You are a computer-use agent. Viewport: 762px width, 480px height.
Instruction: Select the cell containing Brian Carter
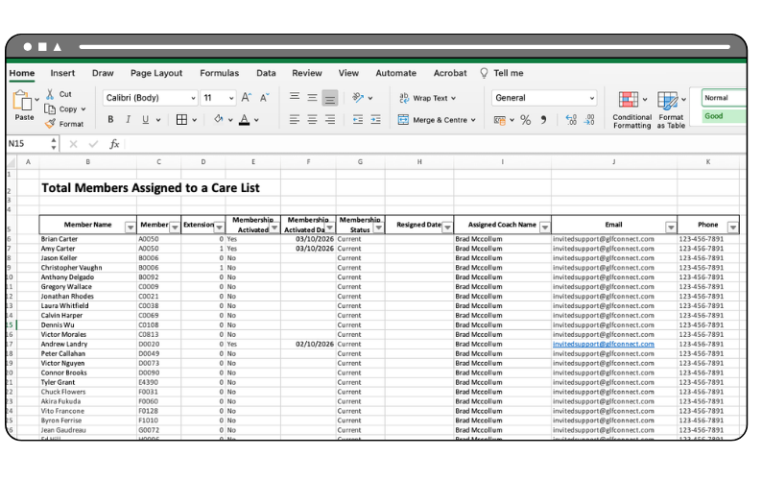point(88,239)
